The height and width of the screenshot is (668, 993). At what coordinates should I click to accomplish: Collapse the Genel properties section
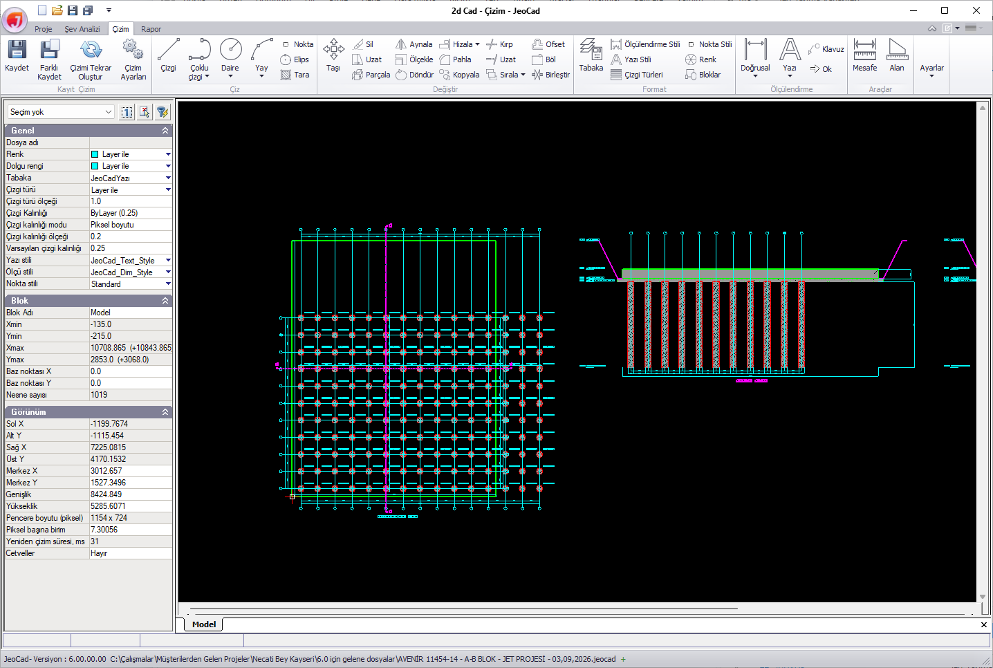[x=165, y=130]
